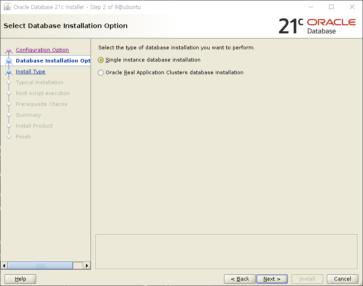Select Database Installation Option step in sidebar
Viewport: 363px width, 286px height.
pyautogui.click(x=53, y=61)
